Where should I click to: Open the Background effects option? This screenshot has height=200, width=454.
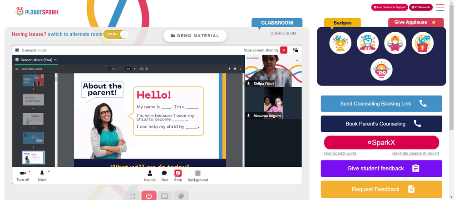pos(198,176)
